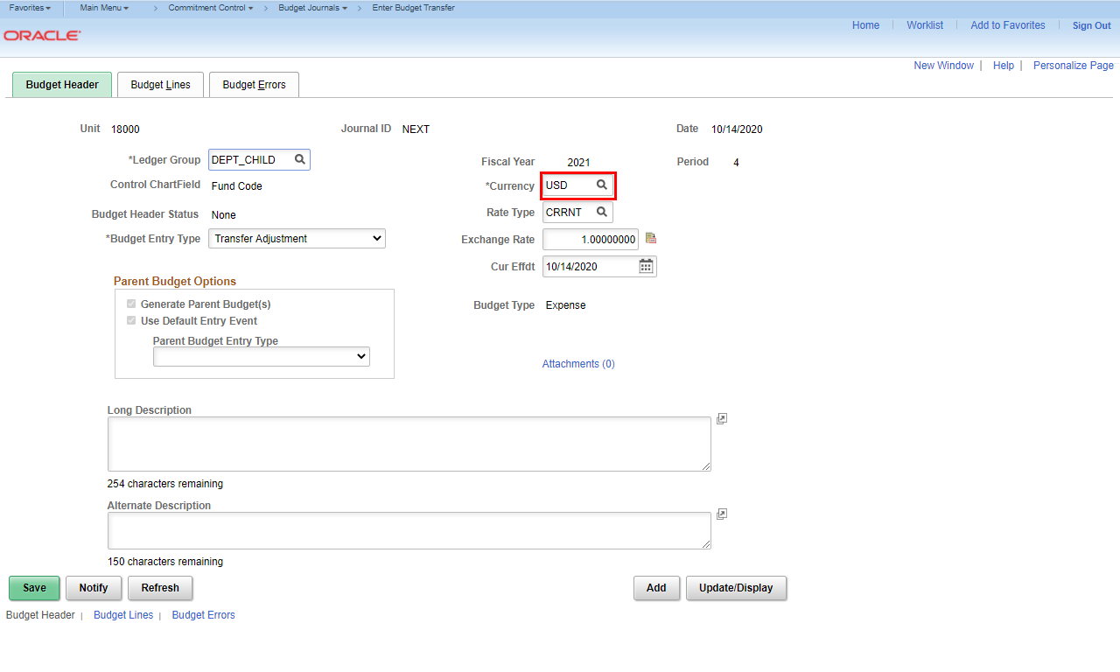Image resolution: width=1120 pixels, height=672 pixels.
Task: Click into the Long Description text area
Action: (409, 444)
